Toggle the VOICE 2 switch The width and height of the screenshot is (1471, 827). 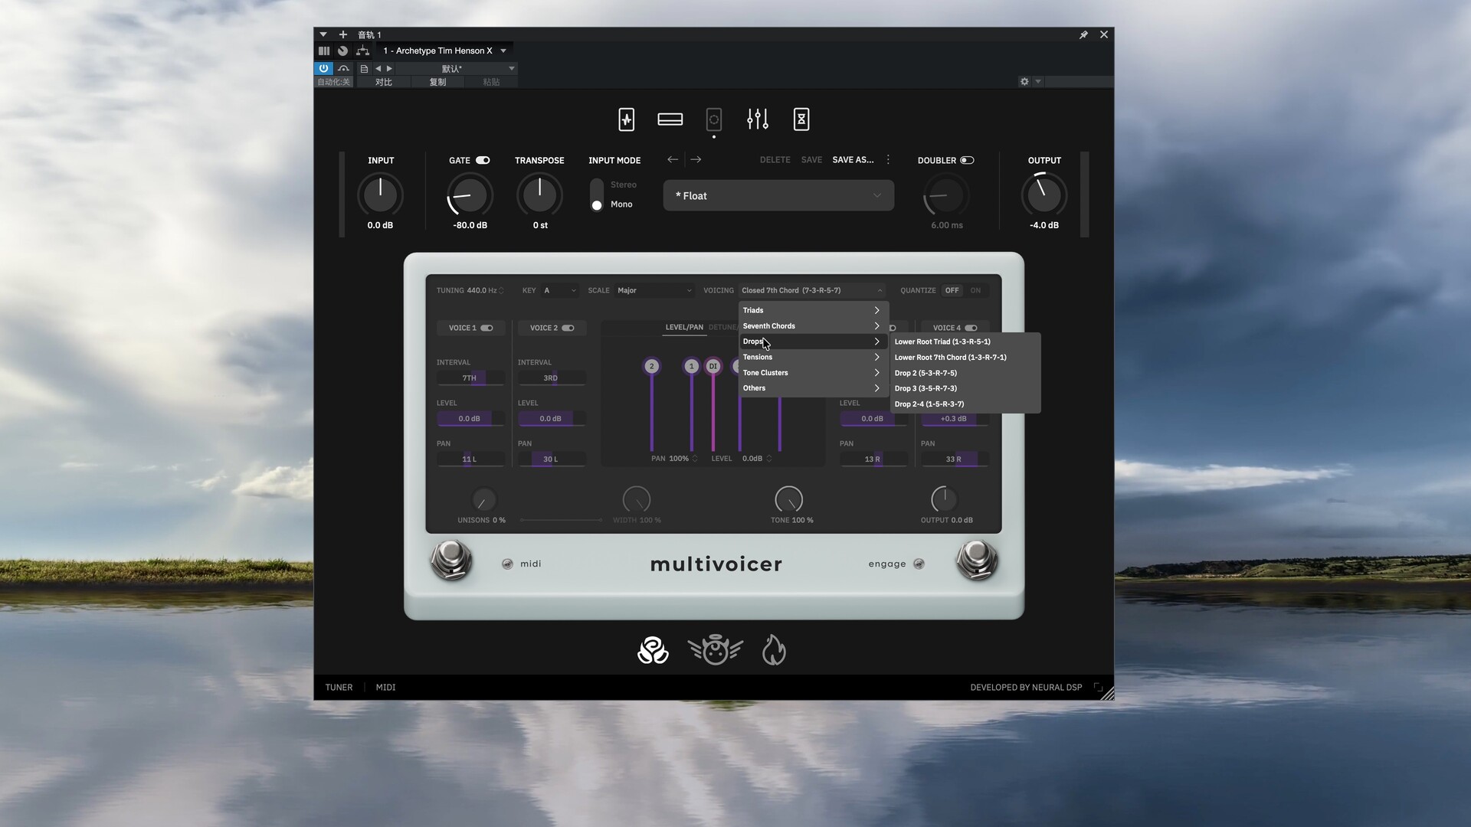point(568,328)
